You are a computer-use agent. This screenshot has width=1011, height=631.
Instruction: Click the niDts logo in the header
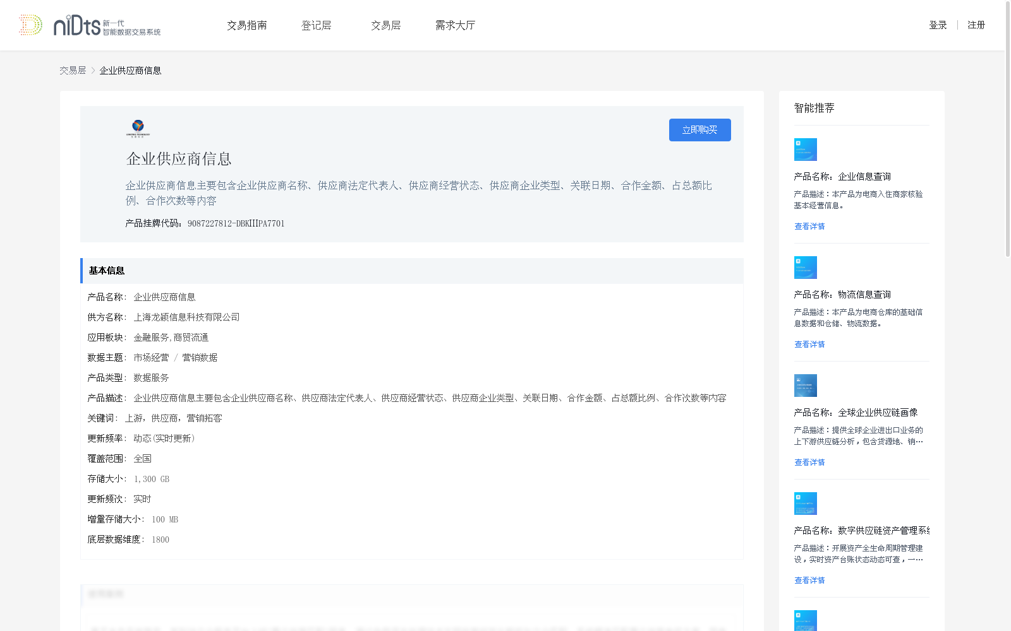click(89, 25)
